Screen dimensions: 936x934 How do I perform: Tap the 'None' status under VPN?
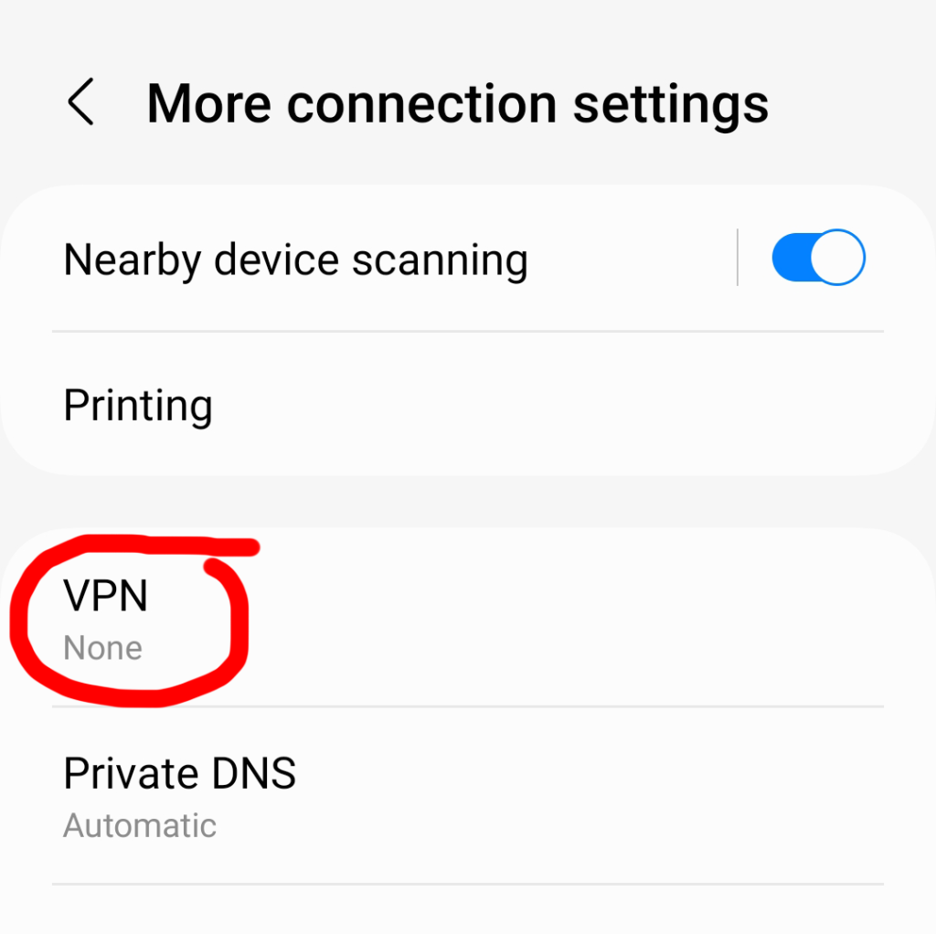[102, 648]
